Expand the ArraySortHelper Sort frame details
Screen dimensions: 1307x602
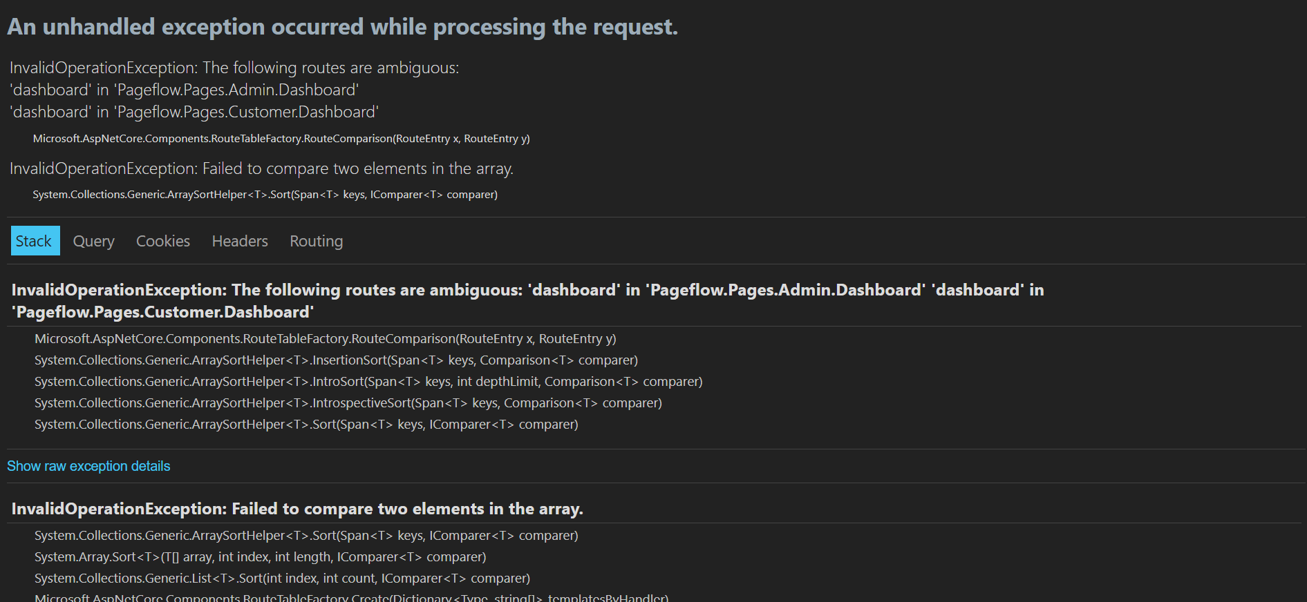(306, 424)
